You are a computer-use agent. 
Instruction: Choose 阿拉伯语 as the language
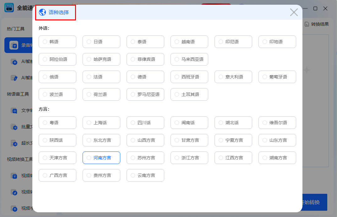pos(57,59)
